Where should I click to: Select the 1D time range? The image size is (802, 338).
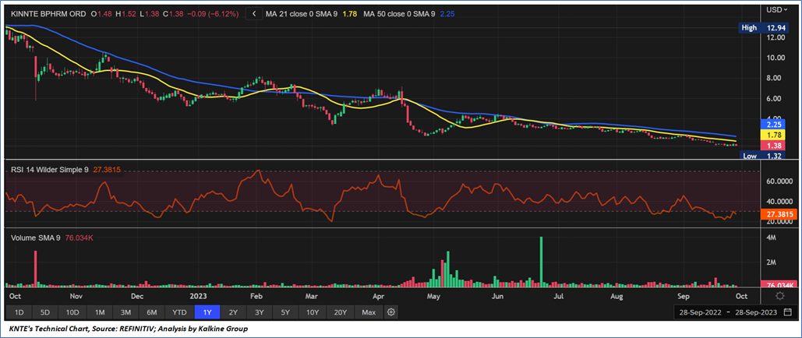[19, 312]
